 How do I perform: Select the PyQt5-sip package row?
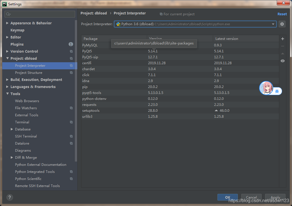180,57
